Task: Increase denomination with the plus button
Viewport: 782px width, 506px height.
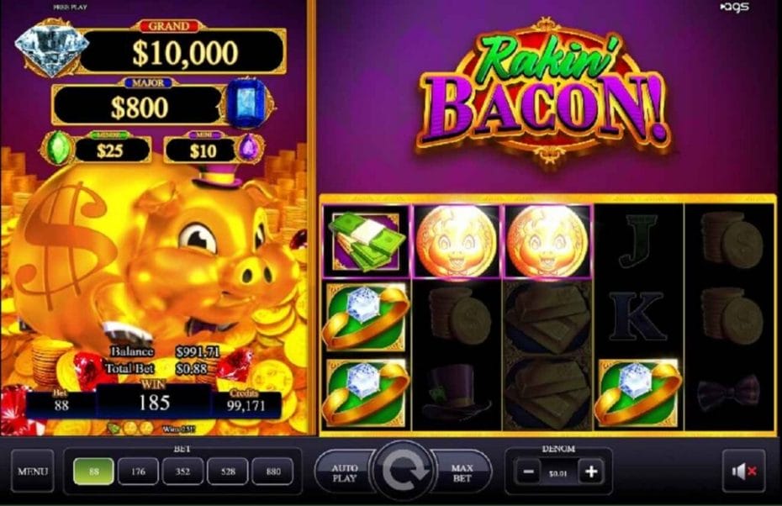Action: tap(591, 471)
